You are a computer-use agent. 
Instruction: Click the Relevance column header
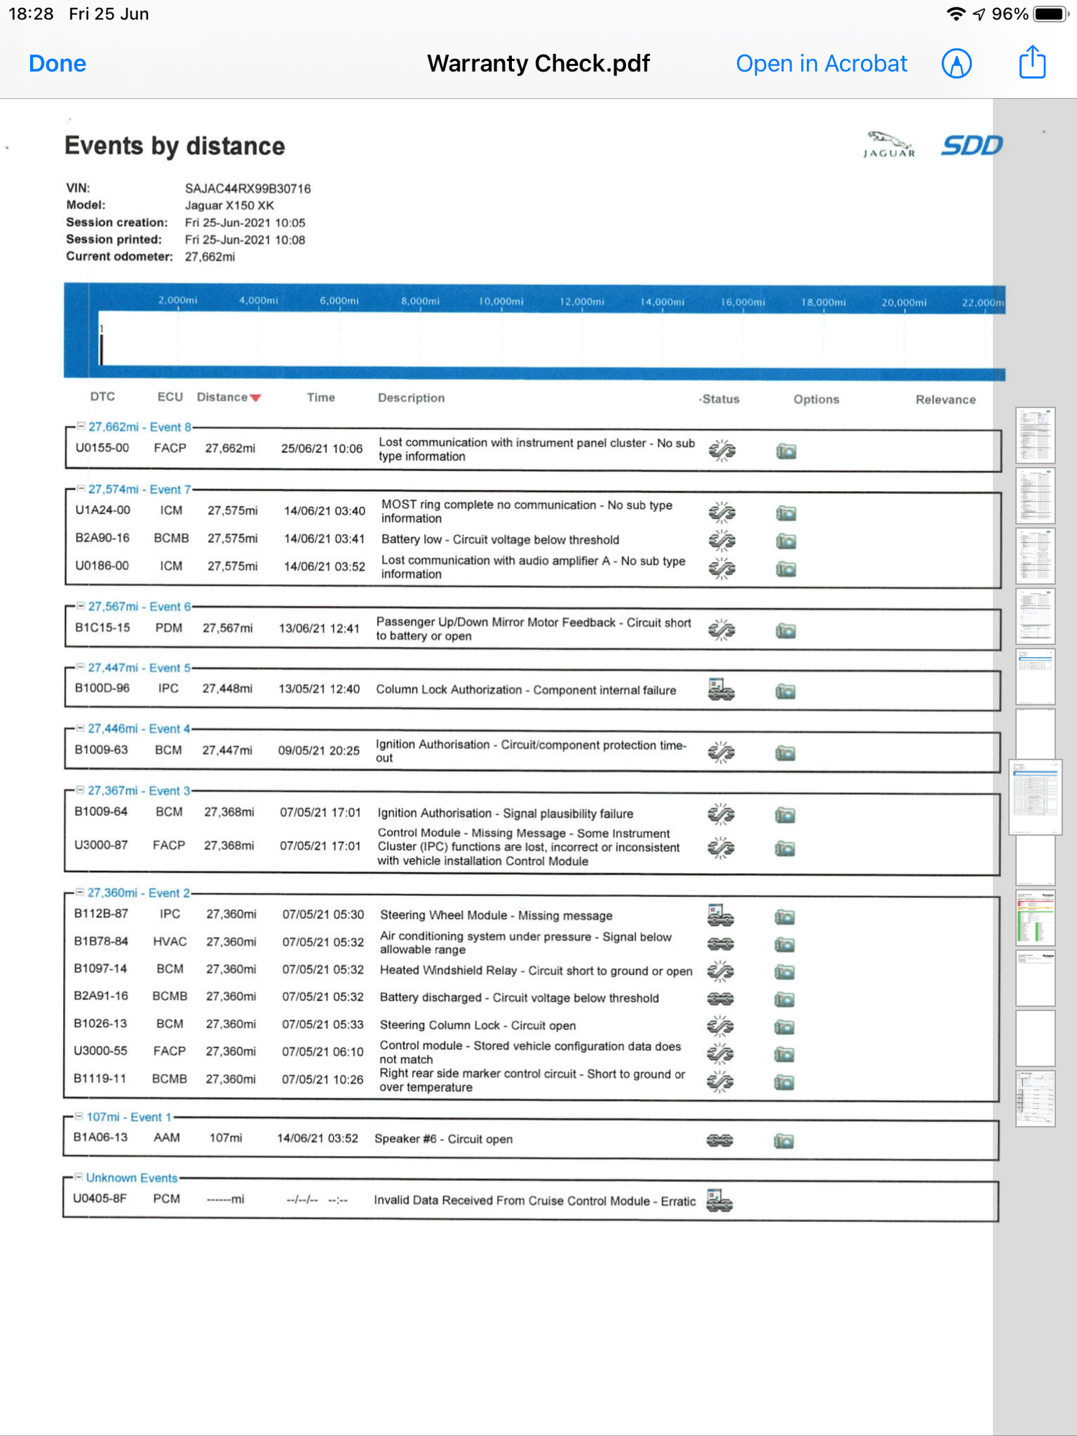pyautogui.click(x=945, y=399)
